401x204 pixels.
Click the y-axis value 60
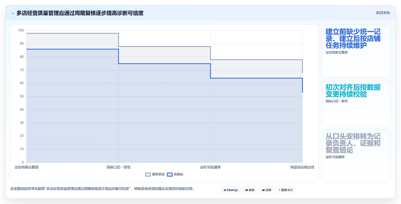[x=22, y=83]
